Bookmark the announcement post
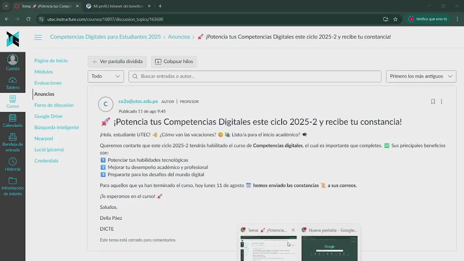The height and width of the screenshot is (261, 464). [x=433, y=101]
